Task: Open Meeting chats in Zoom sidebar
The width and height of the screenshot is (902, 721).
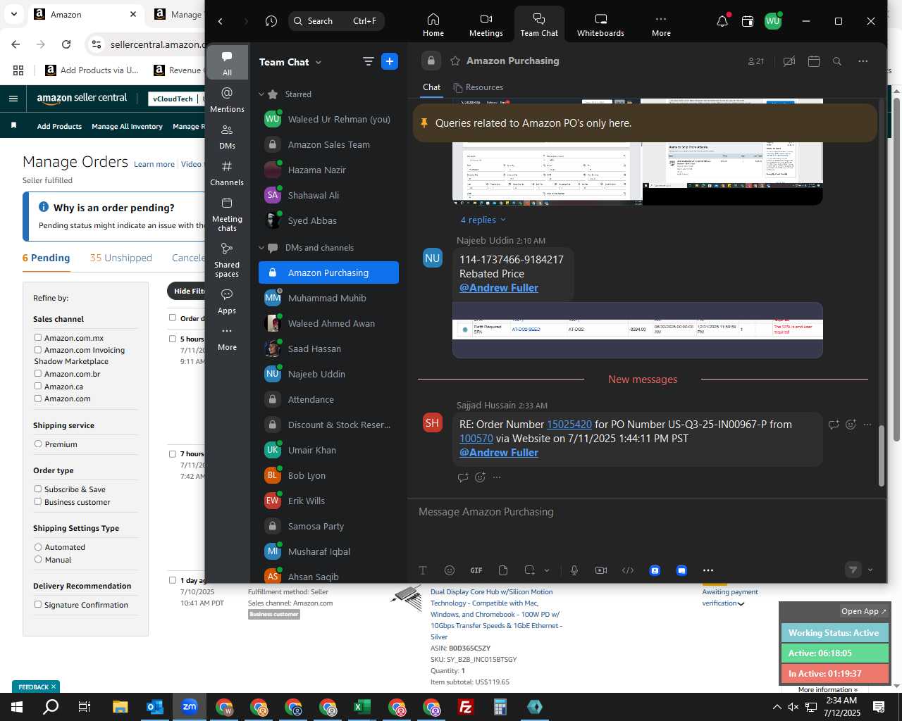Action: 227,214
